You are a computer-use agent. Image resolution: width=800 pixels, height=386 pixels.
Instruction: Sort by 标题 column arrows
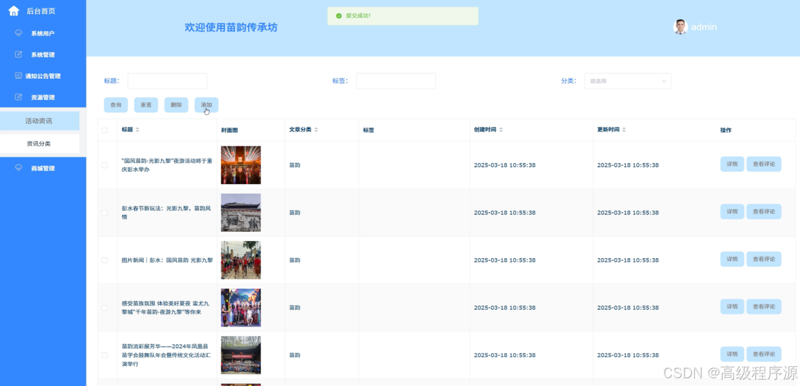(137, 130)
